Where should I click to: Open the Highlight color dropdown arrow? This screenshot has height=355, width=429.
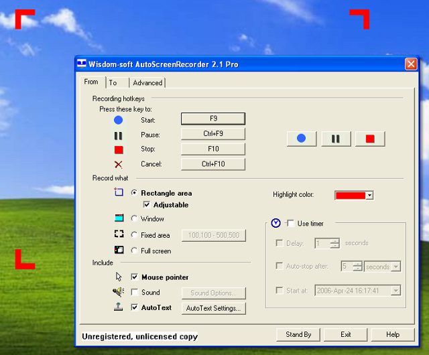(369, 196)
